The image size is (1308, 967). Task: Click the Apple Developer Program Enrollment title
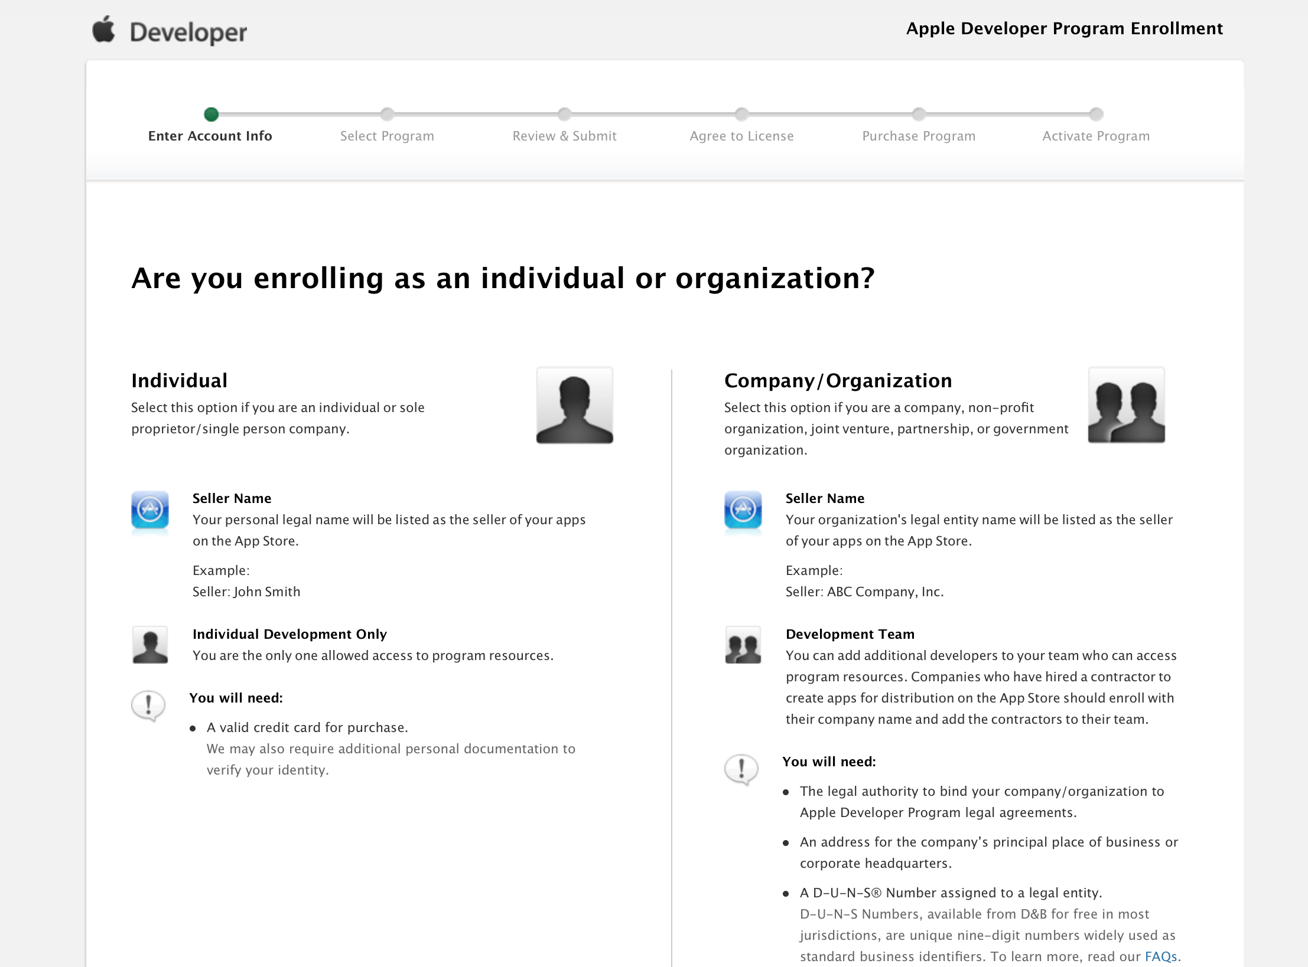(x=1065, y=28)
